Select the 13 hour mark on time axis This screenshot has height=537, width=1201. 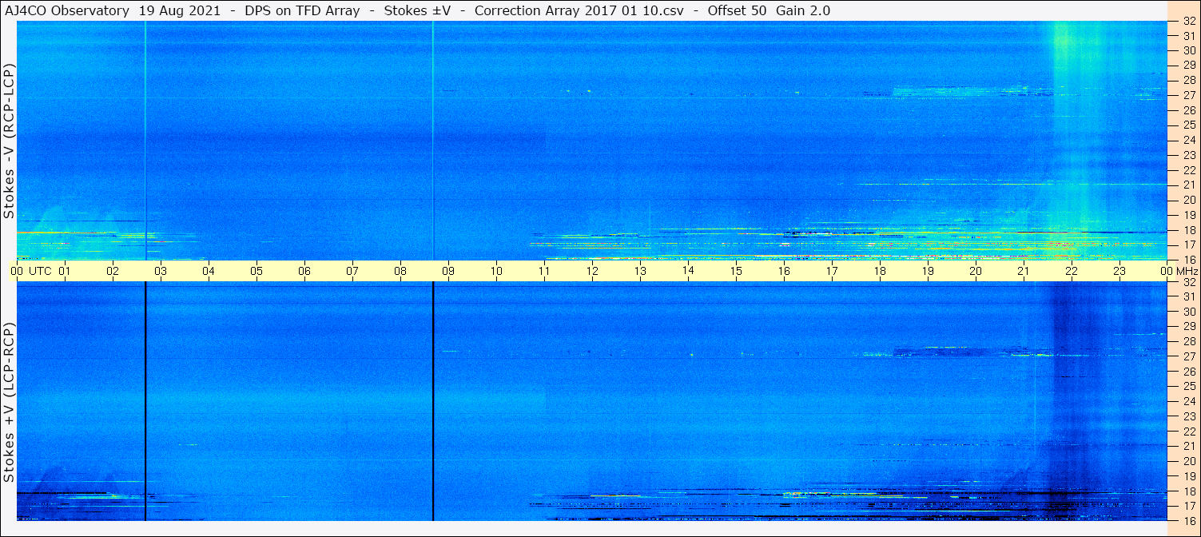[640, 271]
